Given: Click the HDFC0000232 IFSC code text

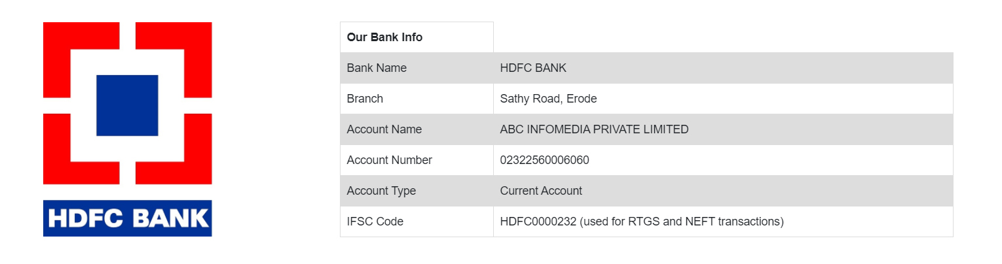Looking at the screenshot, I should [x=538, y=222].
